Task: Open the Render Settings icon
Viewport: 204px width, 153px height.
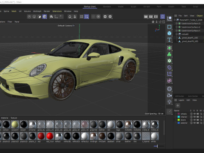Action: pos(156,17)
